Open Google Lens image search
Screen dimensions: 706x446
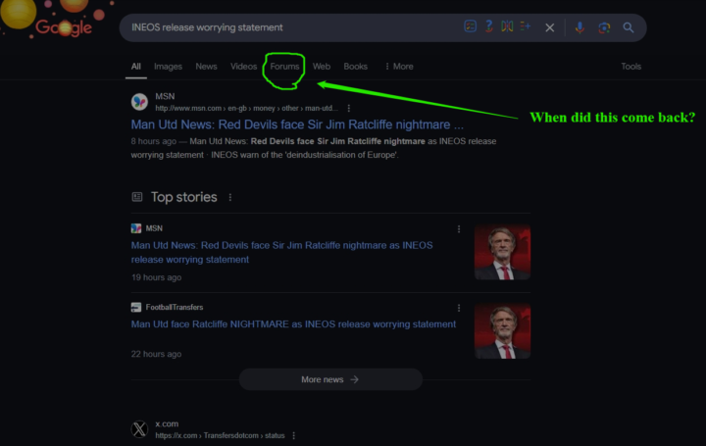tap(604, 27)
